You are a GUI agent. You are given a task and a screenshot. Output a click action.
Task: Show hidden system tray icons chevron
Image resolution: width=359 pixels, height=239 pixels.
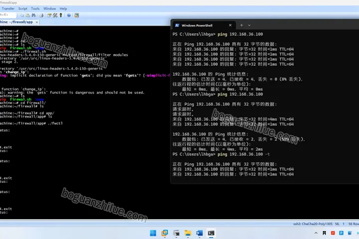(316, 233)
